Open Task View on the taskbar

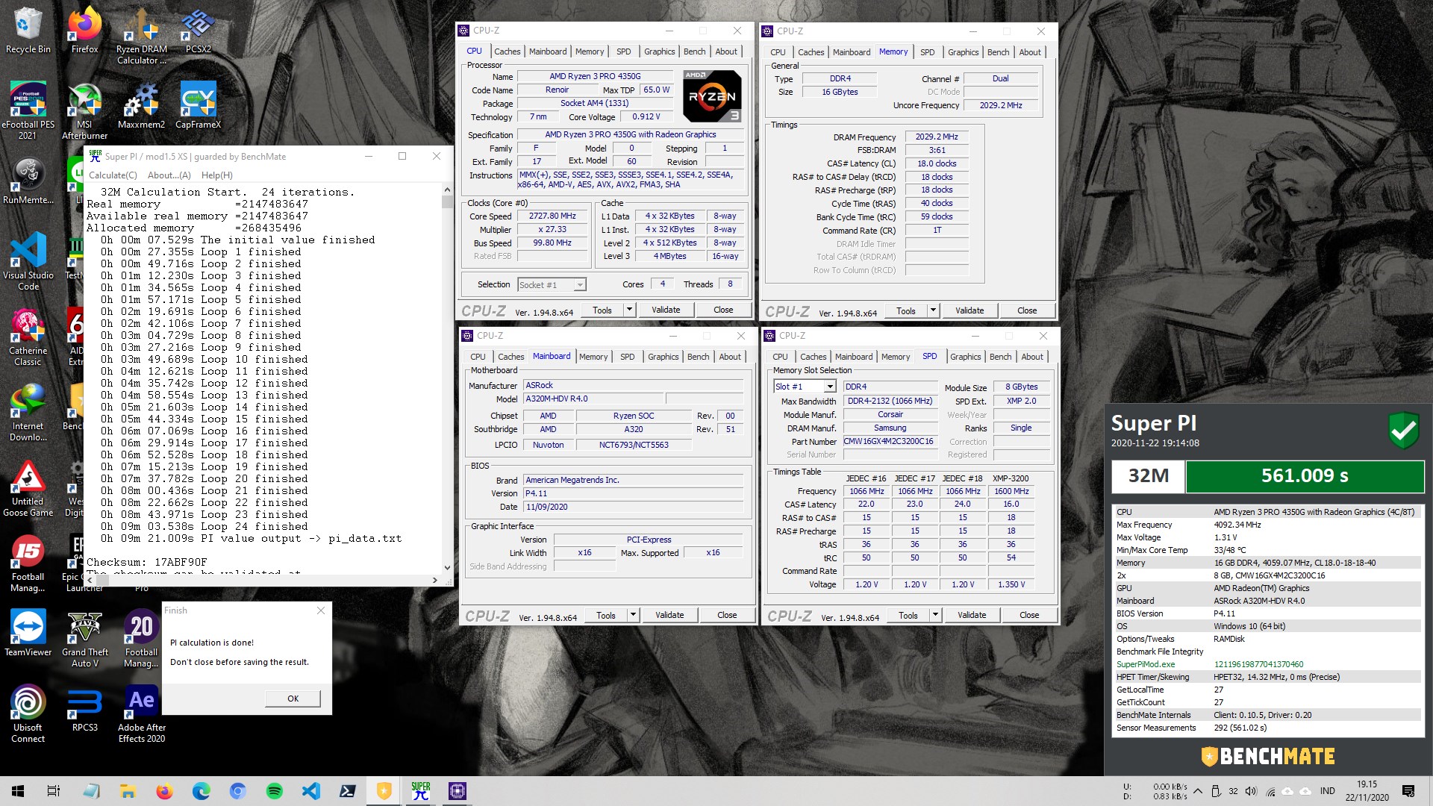click(x=54, y=791)
